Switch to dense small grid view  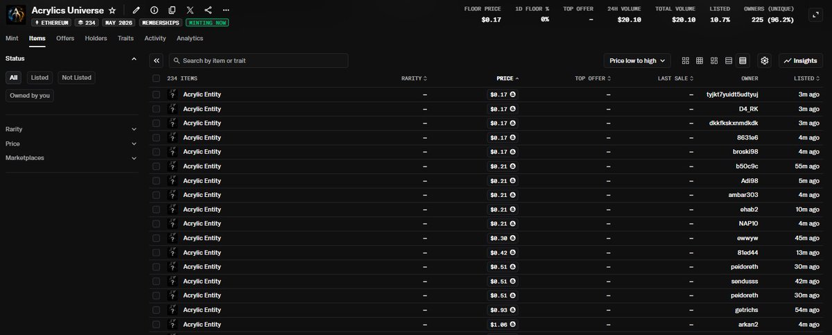[x=700, y=61]
